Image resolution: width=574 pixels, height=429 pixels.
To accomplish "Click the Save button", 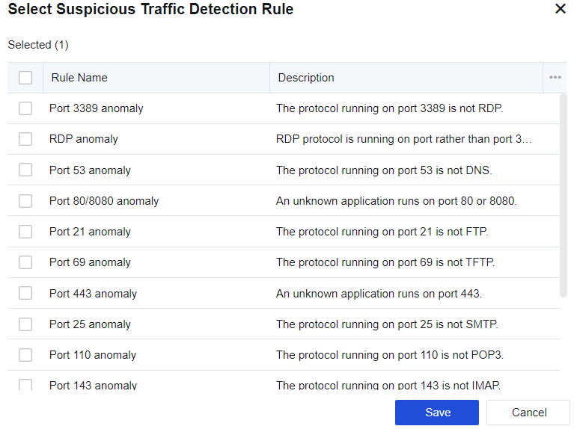I will [437, 413].
